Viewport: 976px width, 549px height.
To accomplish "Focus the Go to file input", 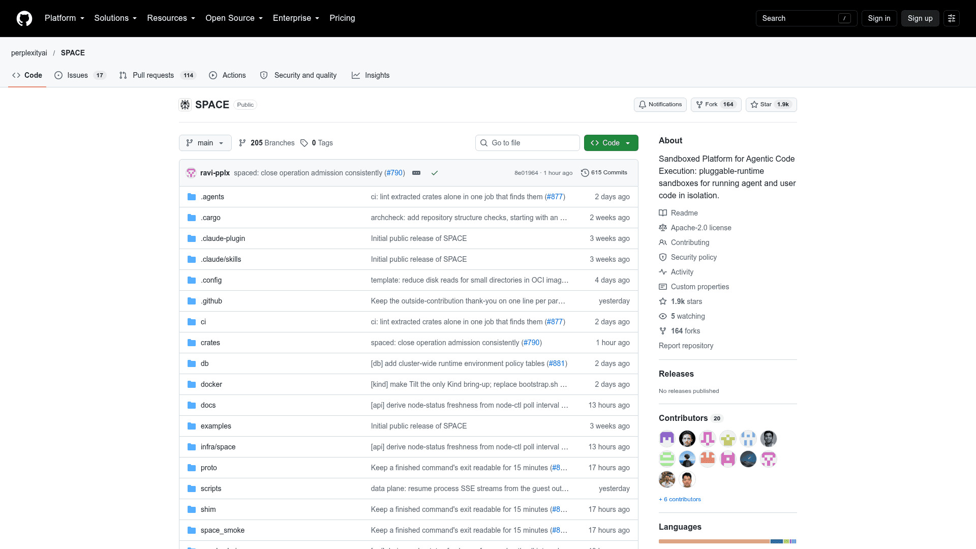I will point(528,143).
